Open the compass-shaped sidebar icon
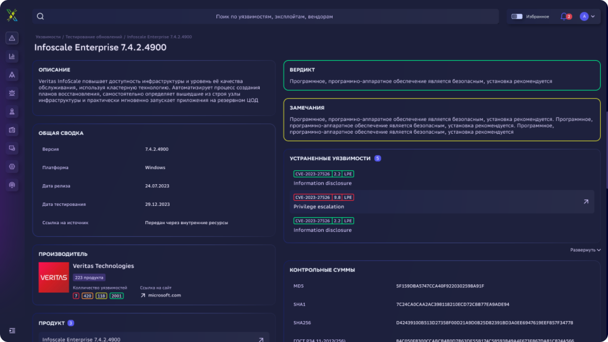This screenshot has width=608, height=342. click(12, 75)
